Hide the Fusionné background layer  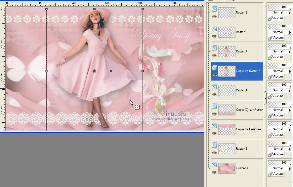214,172
